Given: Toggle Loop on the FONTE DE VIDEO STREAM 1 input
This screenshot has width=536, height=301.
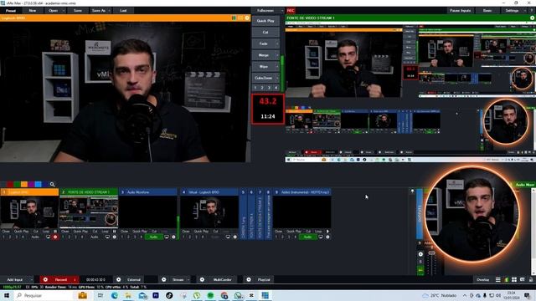Looking at the screenshot, I should [106, 231].
